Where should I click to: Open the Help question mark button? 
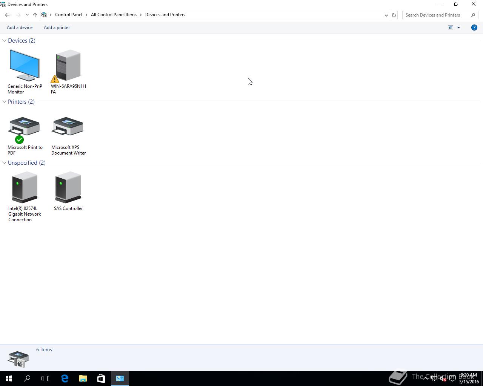coord(474,28)
